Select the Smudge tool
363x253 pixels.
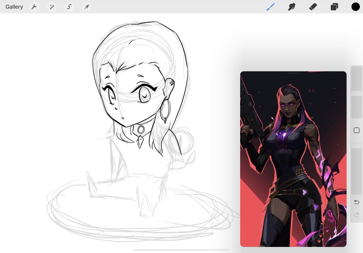[x=292, y=7]
